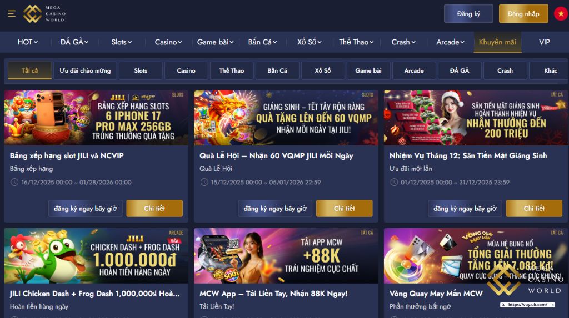Select the Ưu đãi chào mừng filter tab
Image resolution: width=569 pixels, height=318 pixels.
[85, 70]
